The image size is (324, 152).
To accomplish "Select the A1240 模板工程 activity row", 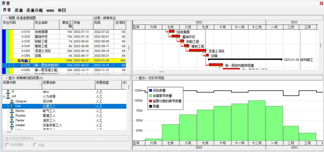I will tap(64, 46).
